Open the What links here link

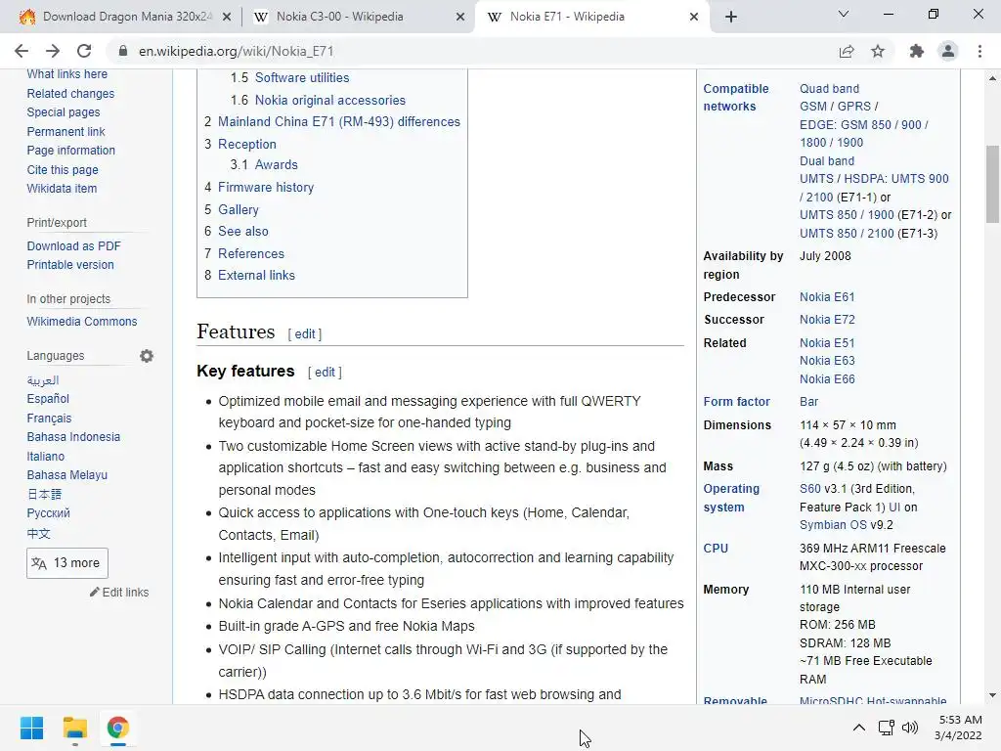tap(67, 74)
